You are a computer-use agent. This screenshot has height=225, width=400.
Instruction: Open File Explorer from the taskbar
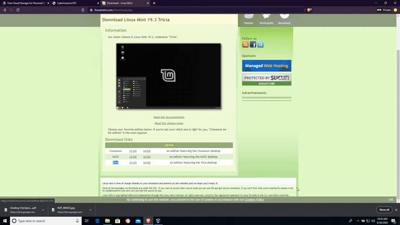click(107, 221)
